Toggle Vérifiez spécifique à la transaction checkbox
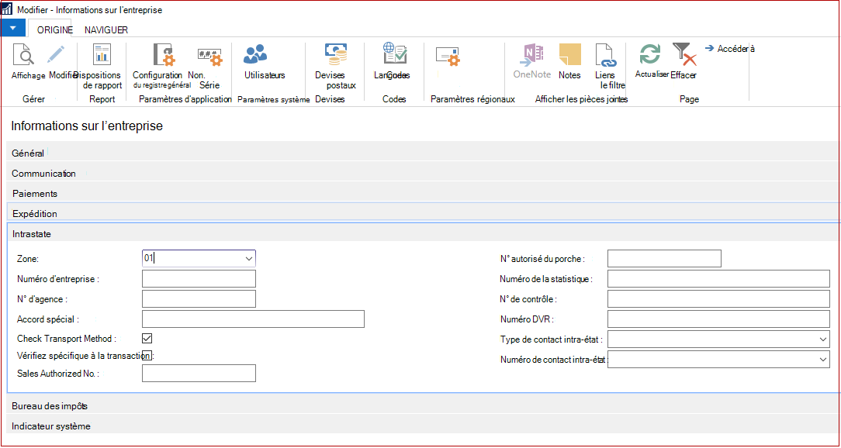 (x=148, y=355)
